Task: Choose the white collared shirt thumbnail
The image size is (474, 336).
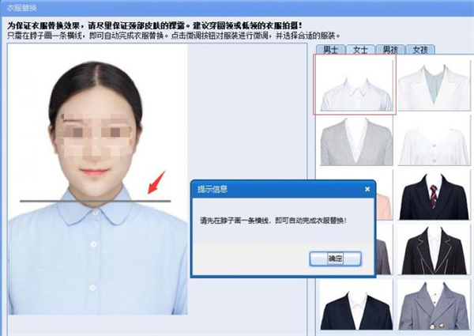Action: (356, 85)
